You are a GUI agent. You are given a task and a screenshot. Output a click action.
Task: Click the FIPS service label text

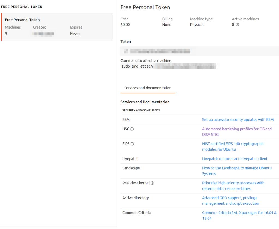click(126, 144)
